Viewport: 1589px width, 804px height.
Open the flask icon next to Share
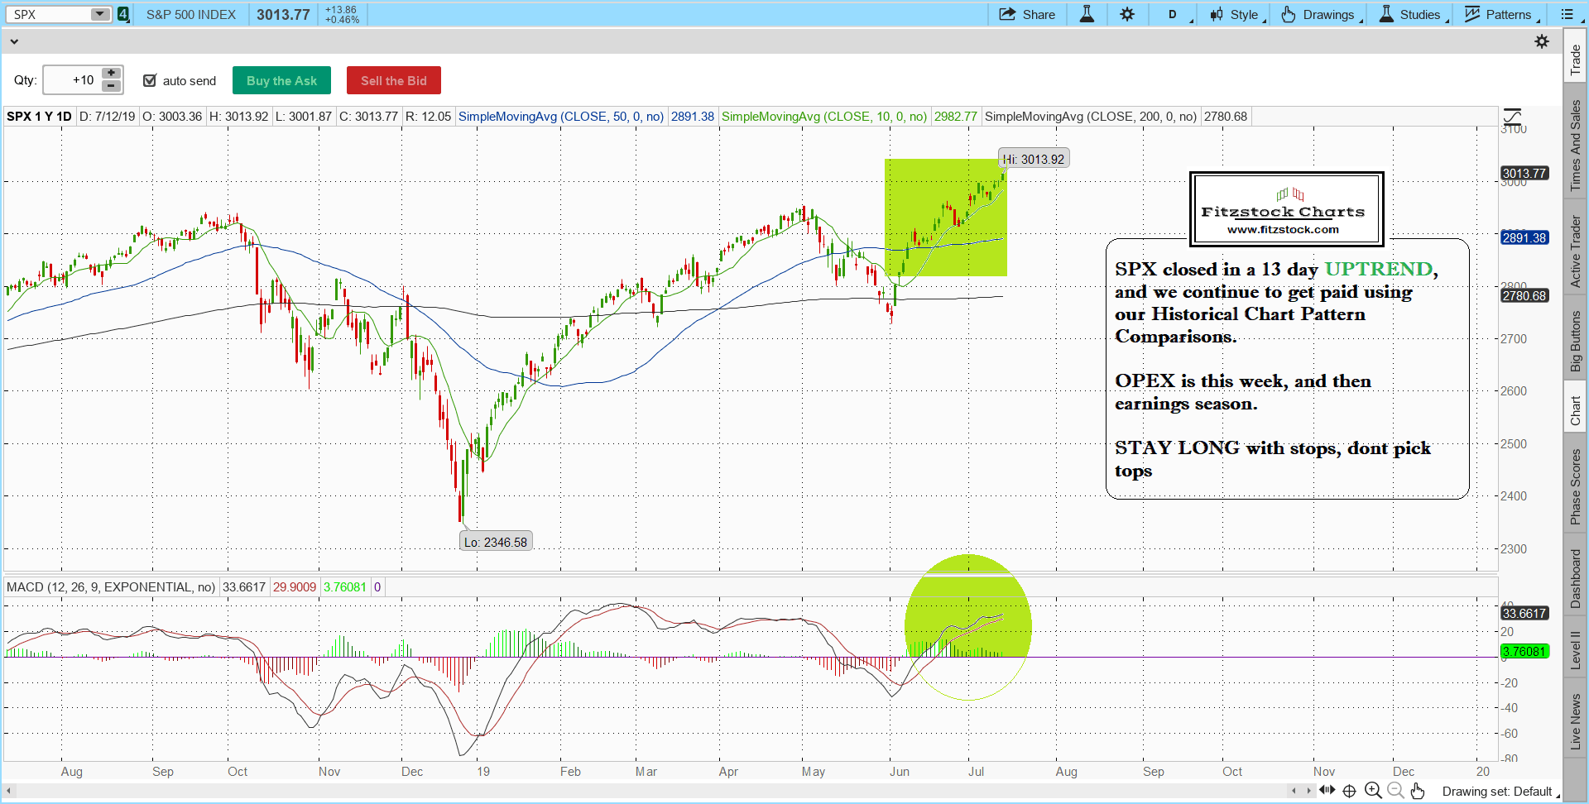pos(1087,14)
